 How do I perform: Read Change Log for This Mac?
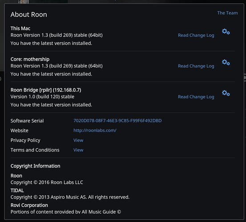[x=196, y=36]
